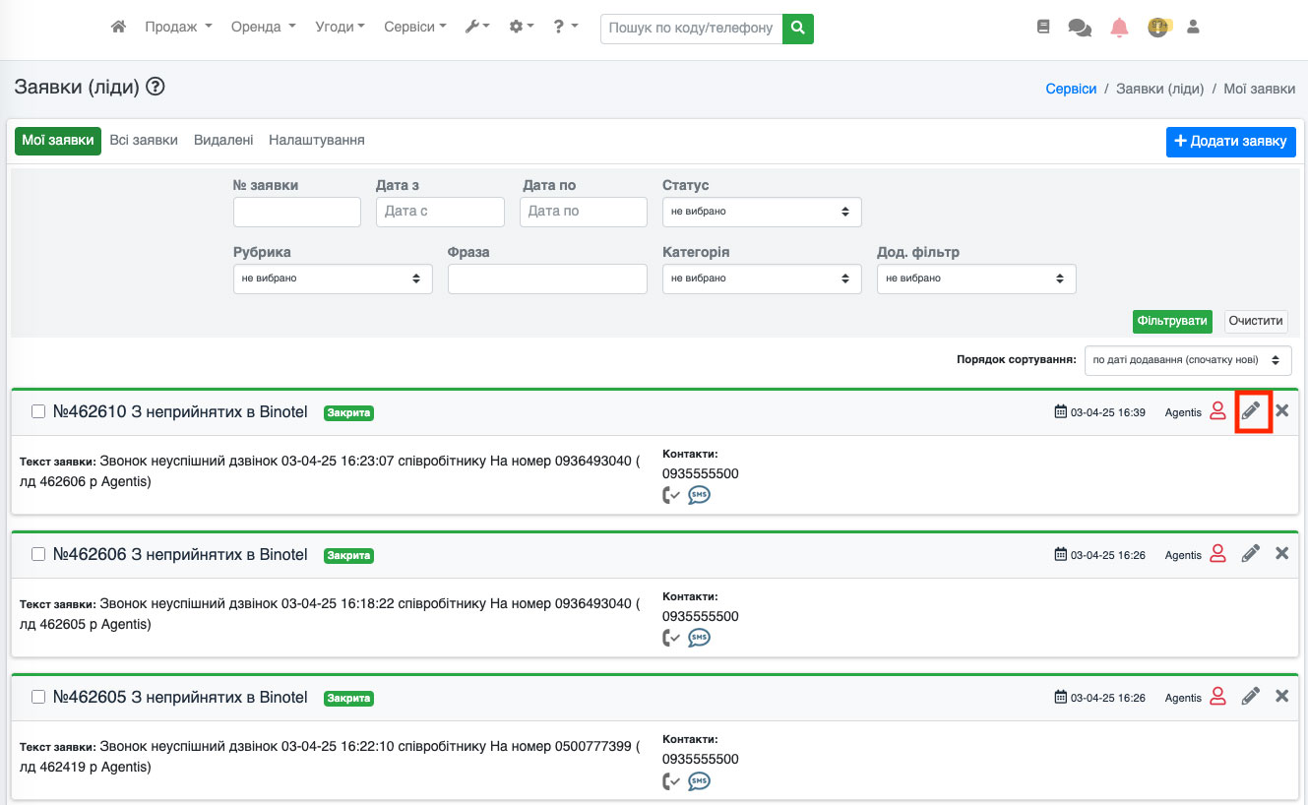Open the Статус dropdown filter
Viewport: 1308px width, 805px height.
[x=762, y=212]
